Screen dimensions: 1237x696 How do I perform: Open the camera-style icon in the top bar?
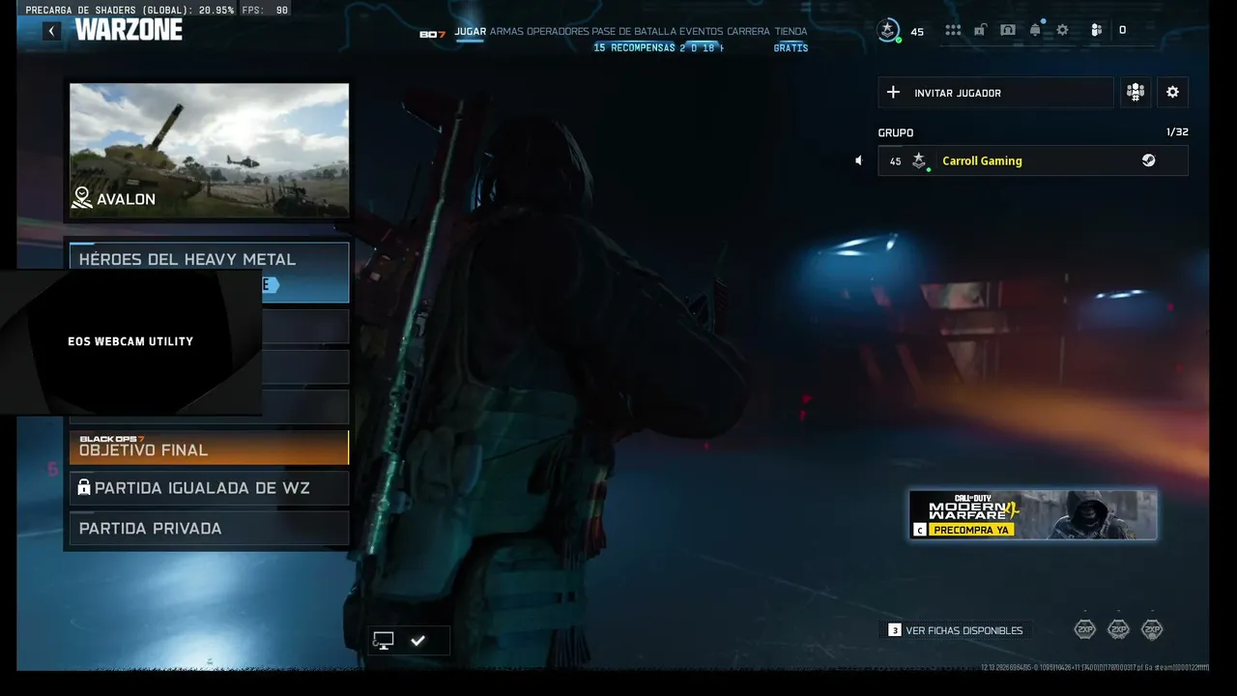point(1008,30)
